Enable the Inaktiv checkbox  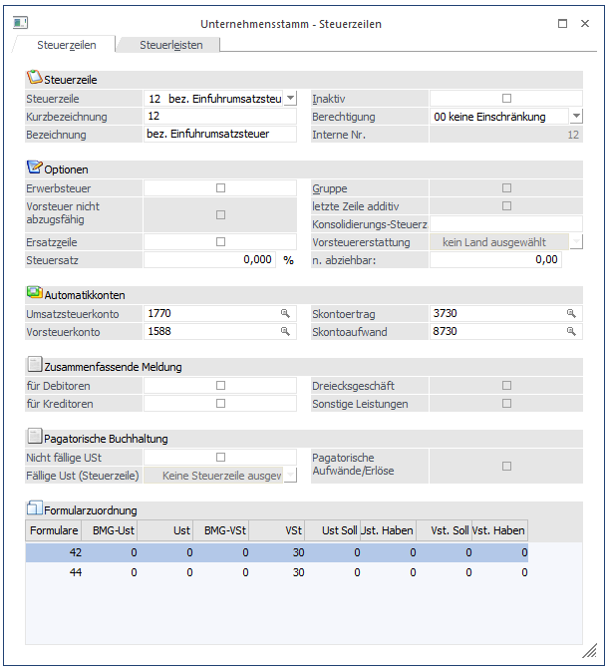coord(506,99)
